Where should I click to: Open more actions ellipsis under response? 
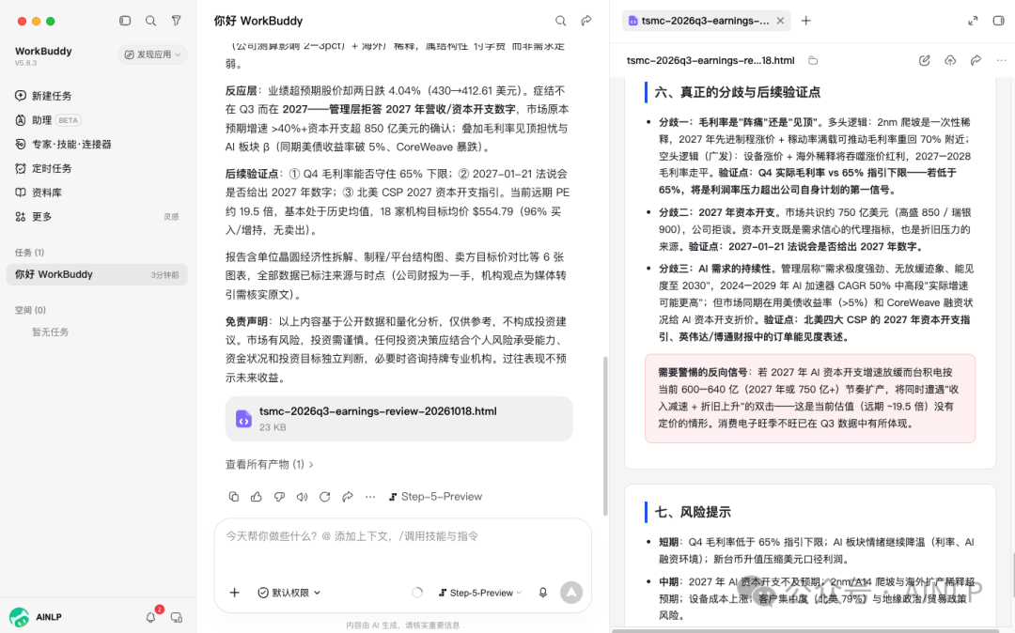(x=370, y=497)
